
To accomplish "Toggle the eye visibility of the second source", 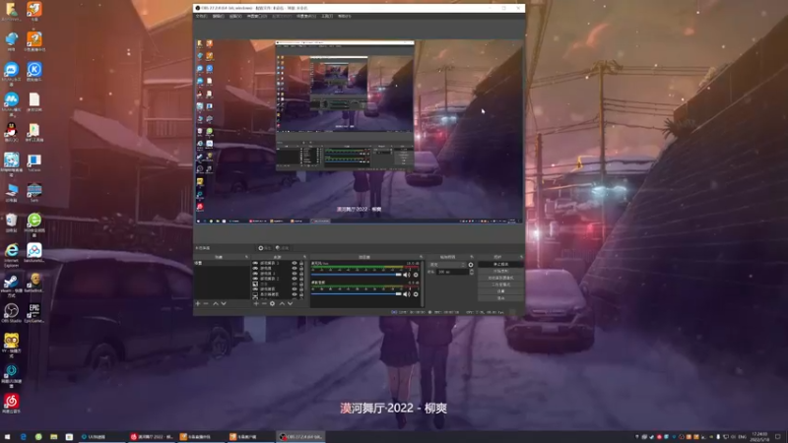I will [295, 268].
